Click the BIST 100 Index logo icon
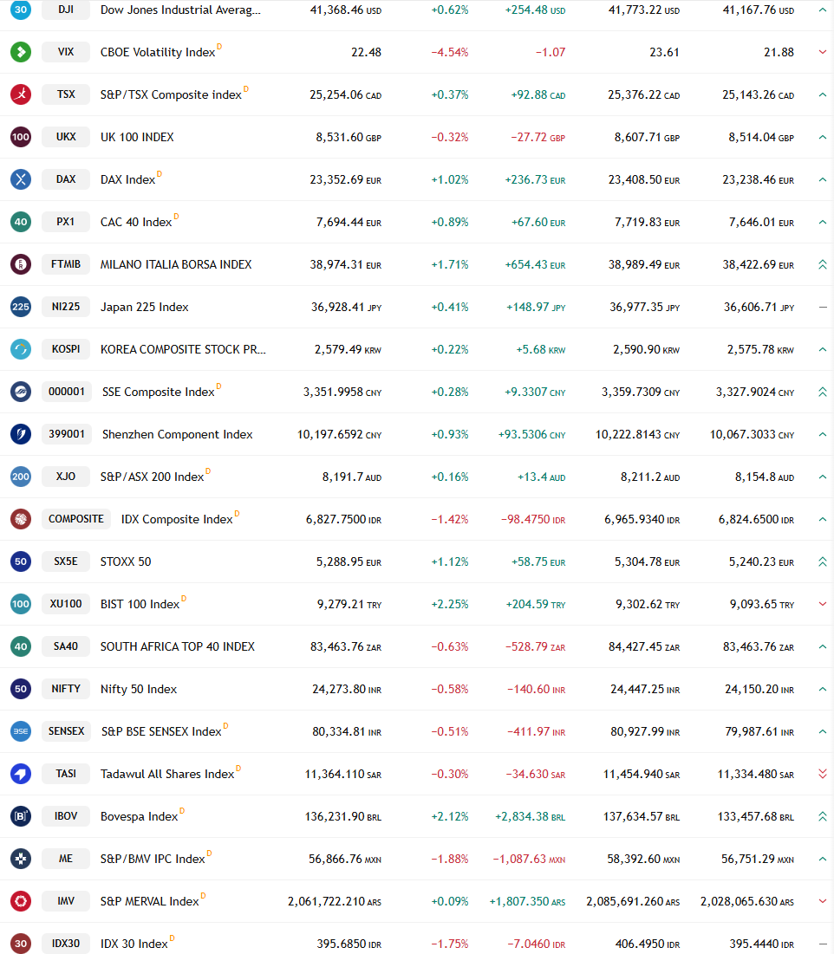This screenshot has width=834, height=954. click(x=21, y=604)
